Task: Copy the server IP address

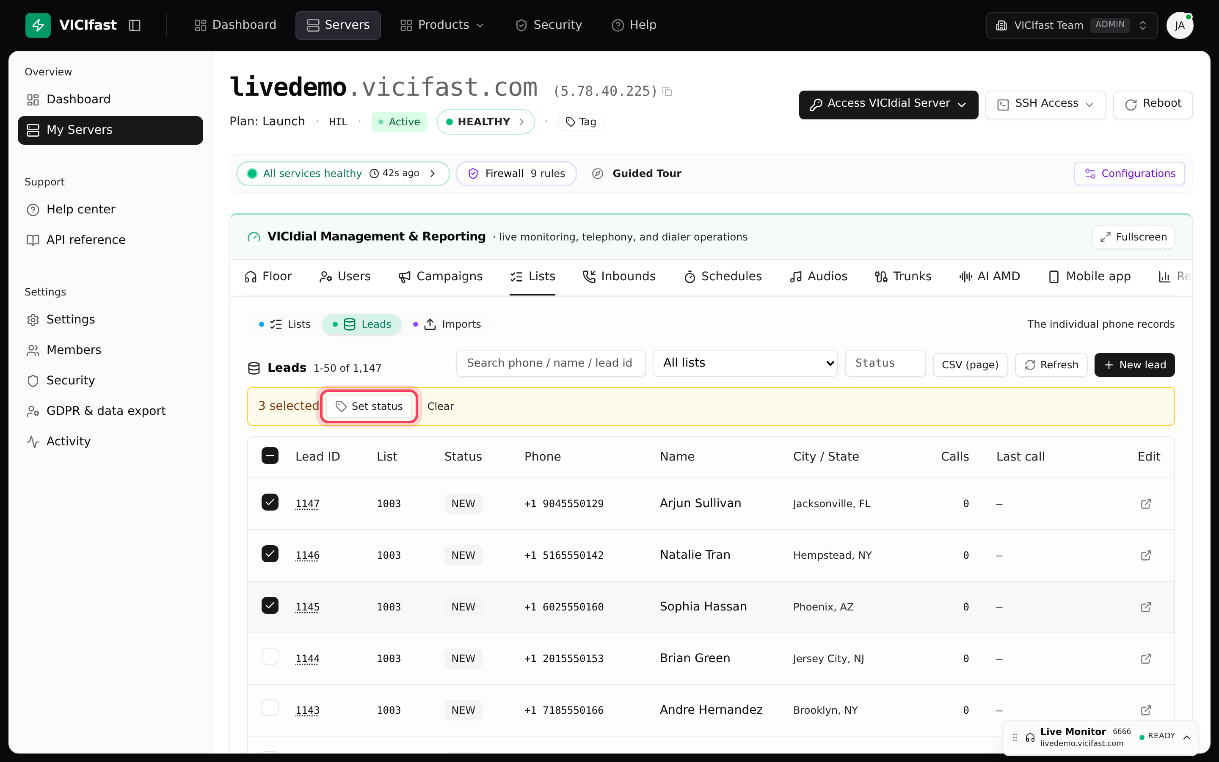Action: 667,91
